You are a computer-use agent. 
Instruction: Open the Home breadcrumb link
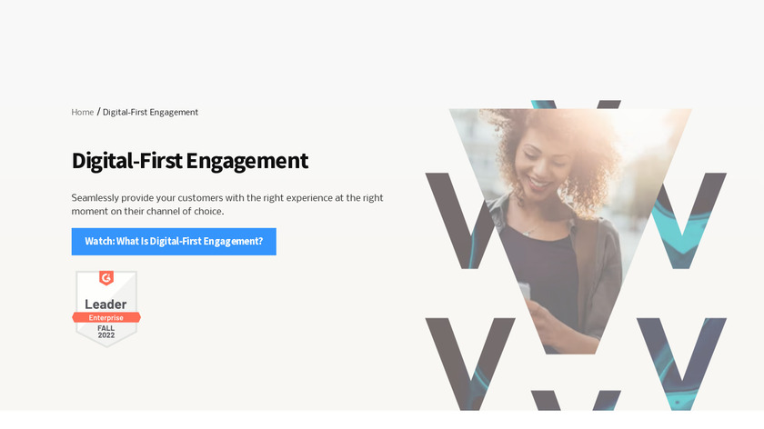[83, 112]
